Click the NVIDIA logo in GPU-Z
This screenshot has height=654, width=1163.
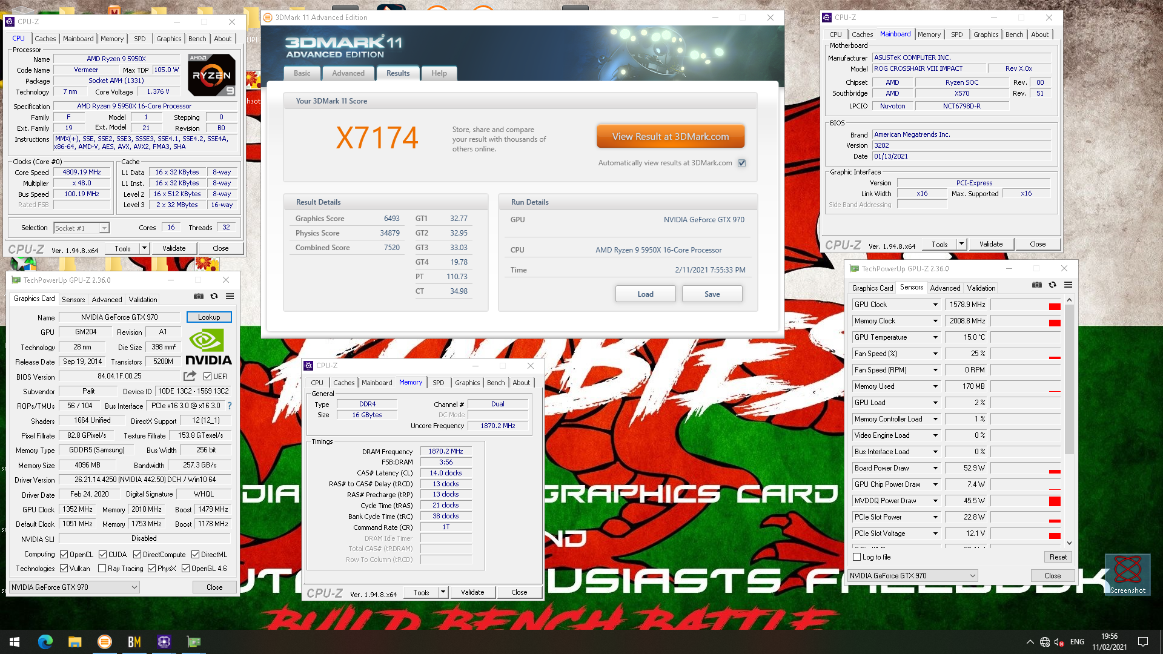click(208, 346)
